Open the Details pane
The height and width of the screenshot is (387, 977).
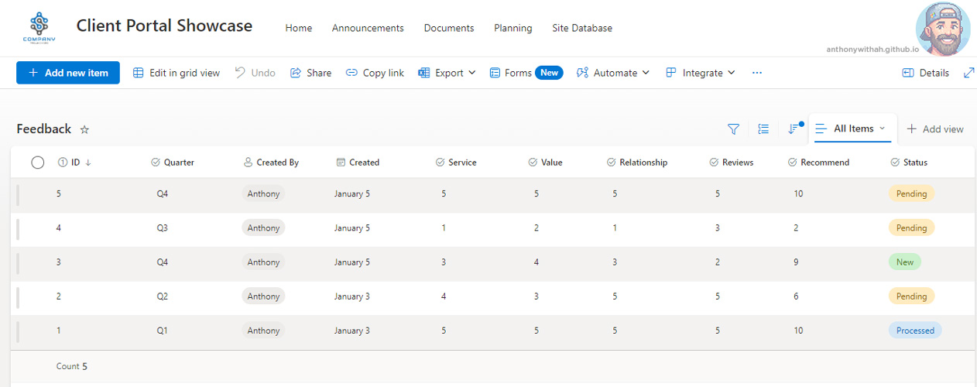[926, 73]
